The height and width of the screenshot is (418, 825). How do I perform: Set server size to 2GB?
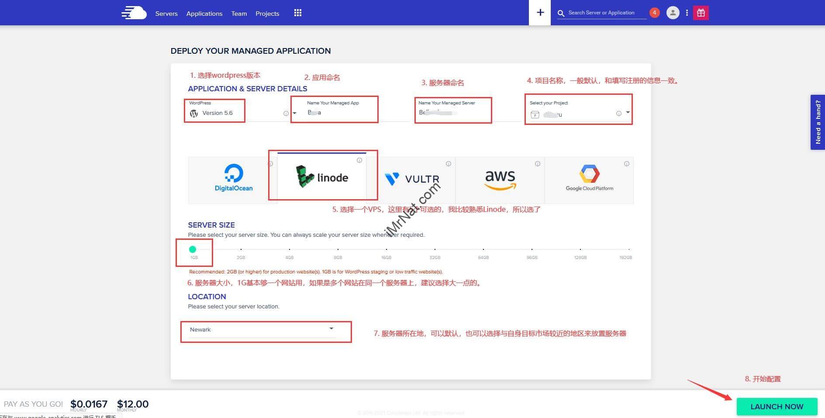241,249
